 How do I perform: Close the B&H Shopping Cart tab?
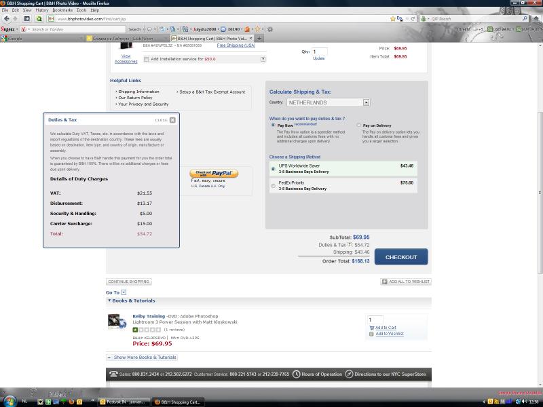tap(250, 39)
